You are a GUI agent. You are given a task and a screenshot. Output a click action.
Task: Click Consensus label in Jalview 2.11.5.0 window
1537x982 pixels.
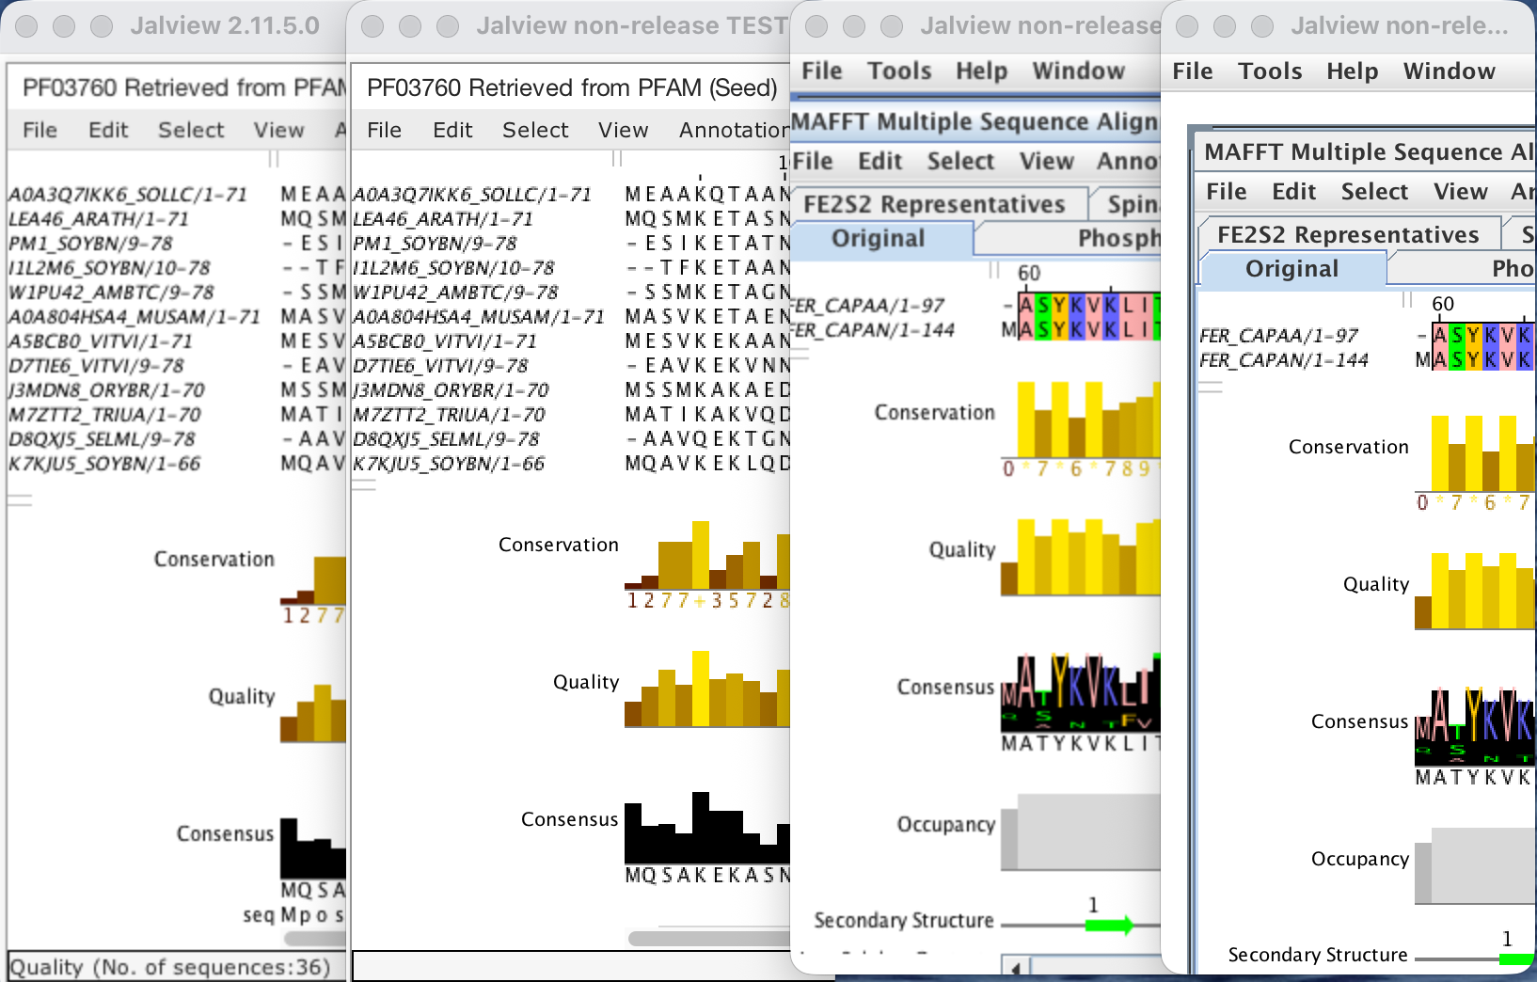225,834
